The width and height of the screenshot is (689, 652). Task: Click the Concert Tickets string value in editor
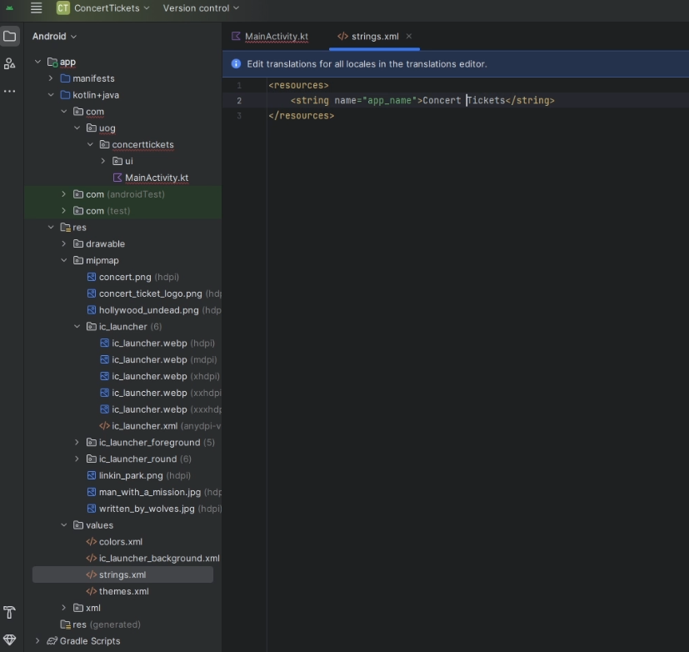(463, 100)
